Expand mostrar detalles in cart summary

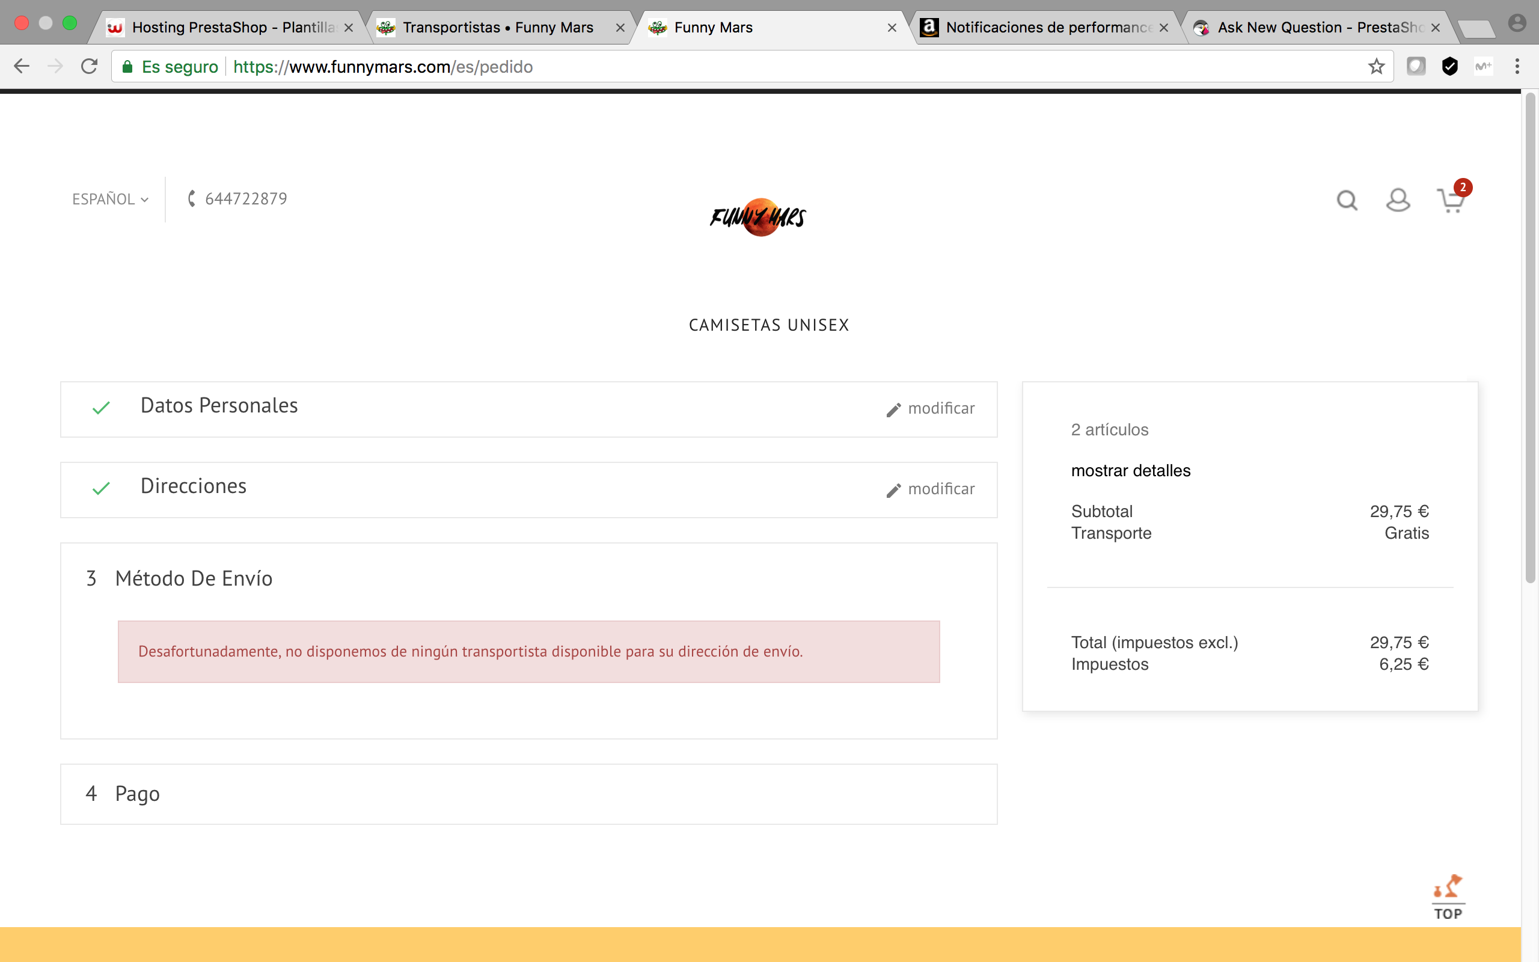pyautogui.click(x=1130, y=471)
